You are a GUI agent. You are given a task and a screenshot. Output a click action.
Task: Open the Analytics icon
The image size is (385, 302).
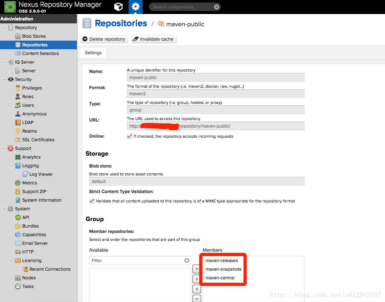pyautogui.click(x=18, y=157)
